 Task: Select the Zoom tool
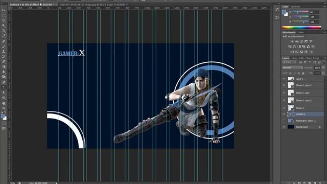(4, 108)
